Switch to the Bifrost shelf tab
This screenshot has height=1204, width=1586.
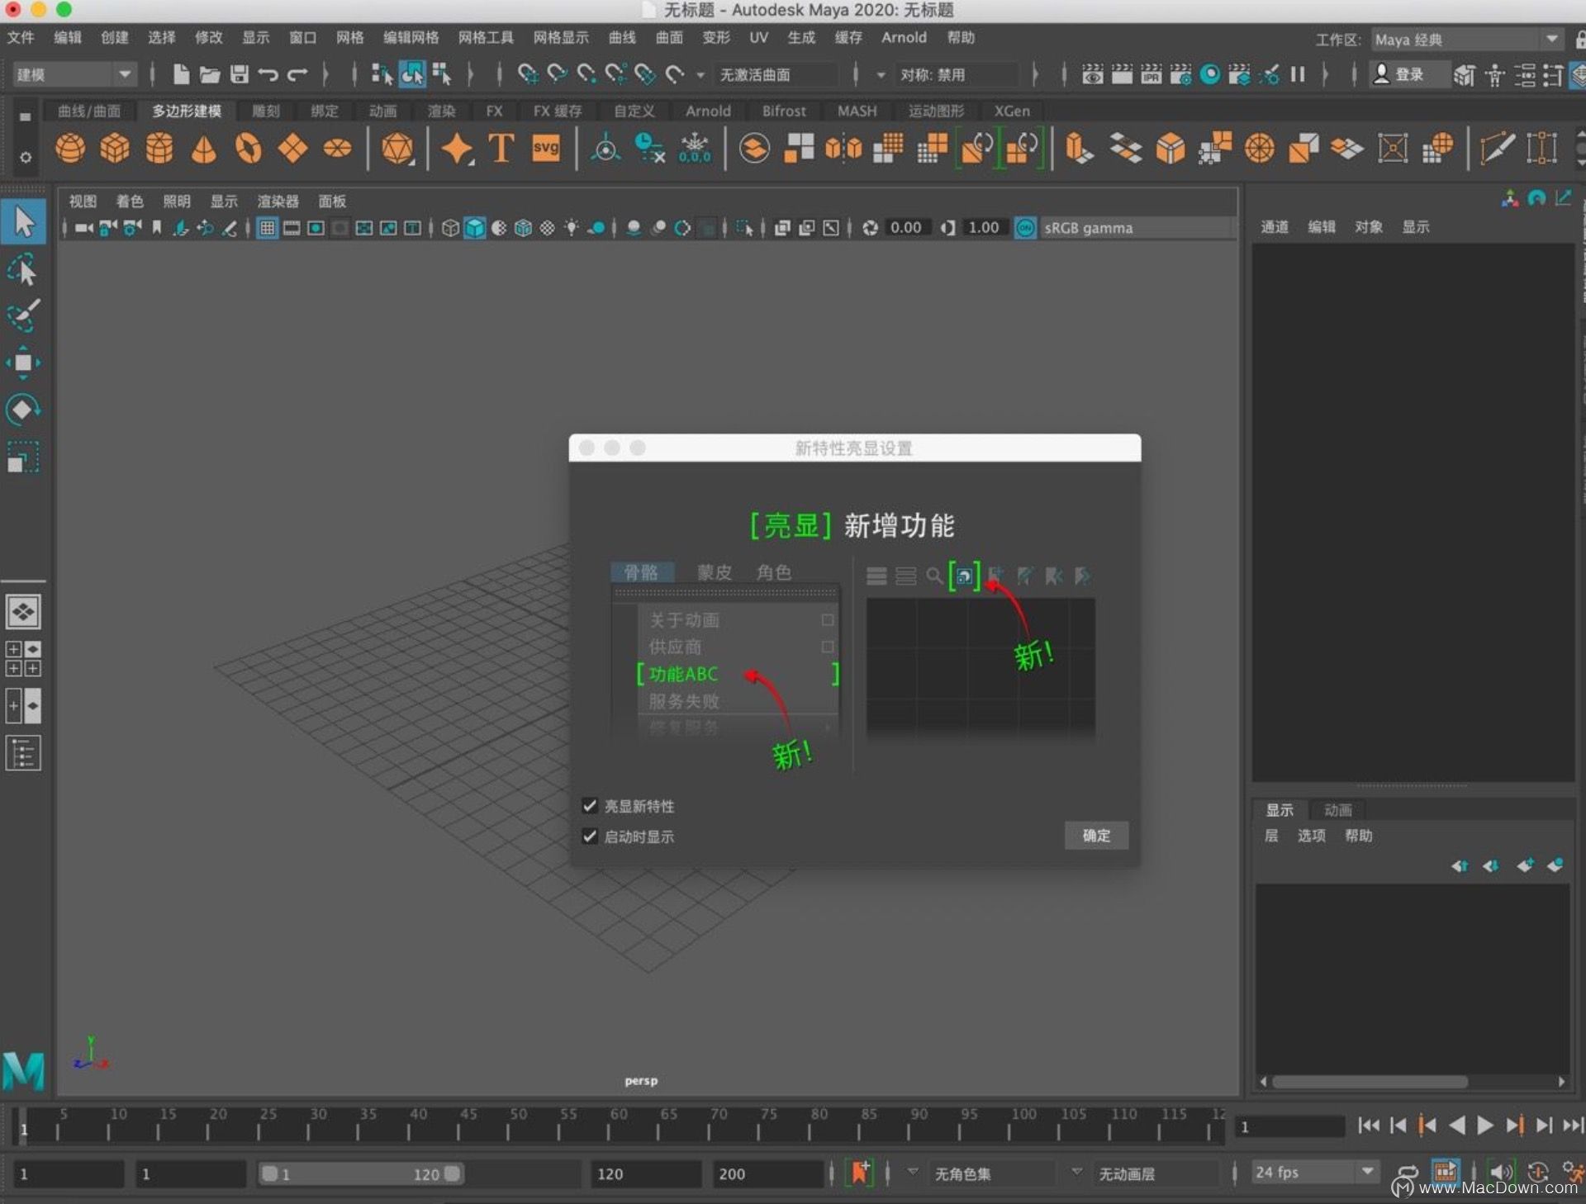pos(783,111)
